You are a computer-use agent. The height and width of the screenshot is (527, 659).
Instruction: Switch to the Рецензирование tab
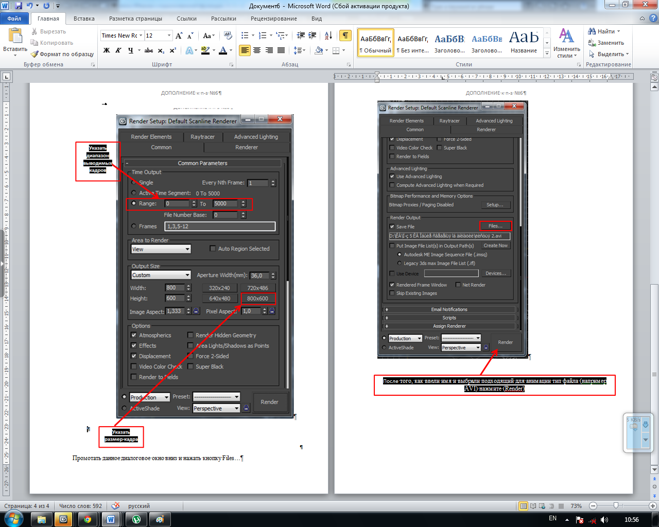pyautogui.click(x=273, y=19)
